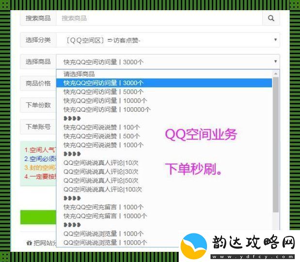Click the scrollbar up arrow in the list
This screenshot has width=300, height=262.
(276, 73)
